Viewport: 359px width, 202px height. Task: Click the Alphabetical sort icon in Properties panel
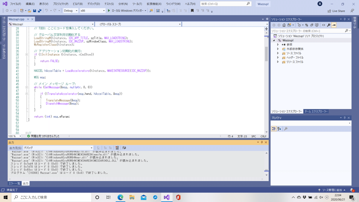point(279,129)
